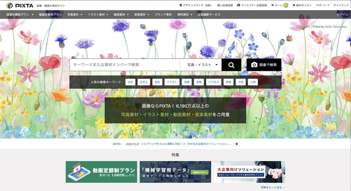
Task: Open 画像で検索 image search button
Action: [x=264, y=65]
